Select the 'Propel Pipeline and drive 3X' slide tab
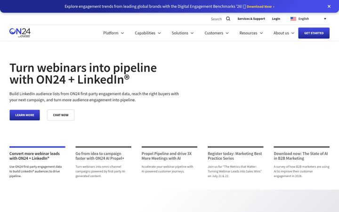Screen dimensions: 339x212 click(169, 160)
